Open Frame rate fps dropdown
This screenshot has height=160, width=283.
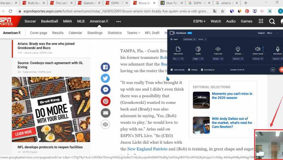(218, 59)
